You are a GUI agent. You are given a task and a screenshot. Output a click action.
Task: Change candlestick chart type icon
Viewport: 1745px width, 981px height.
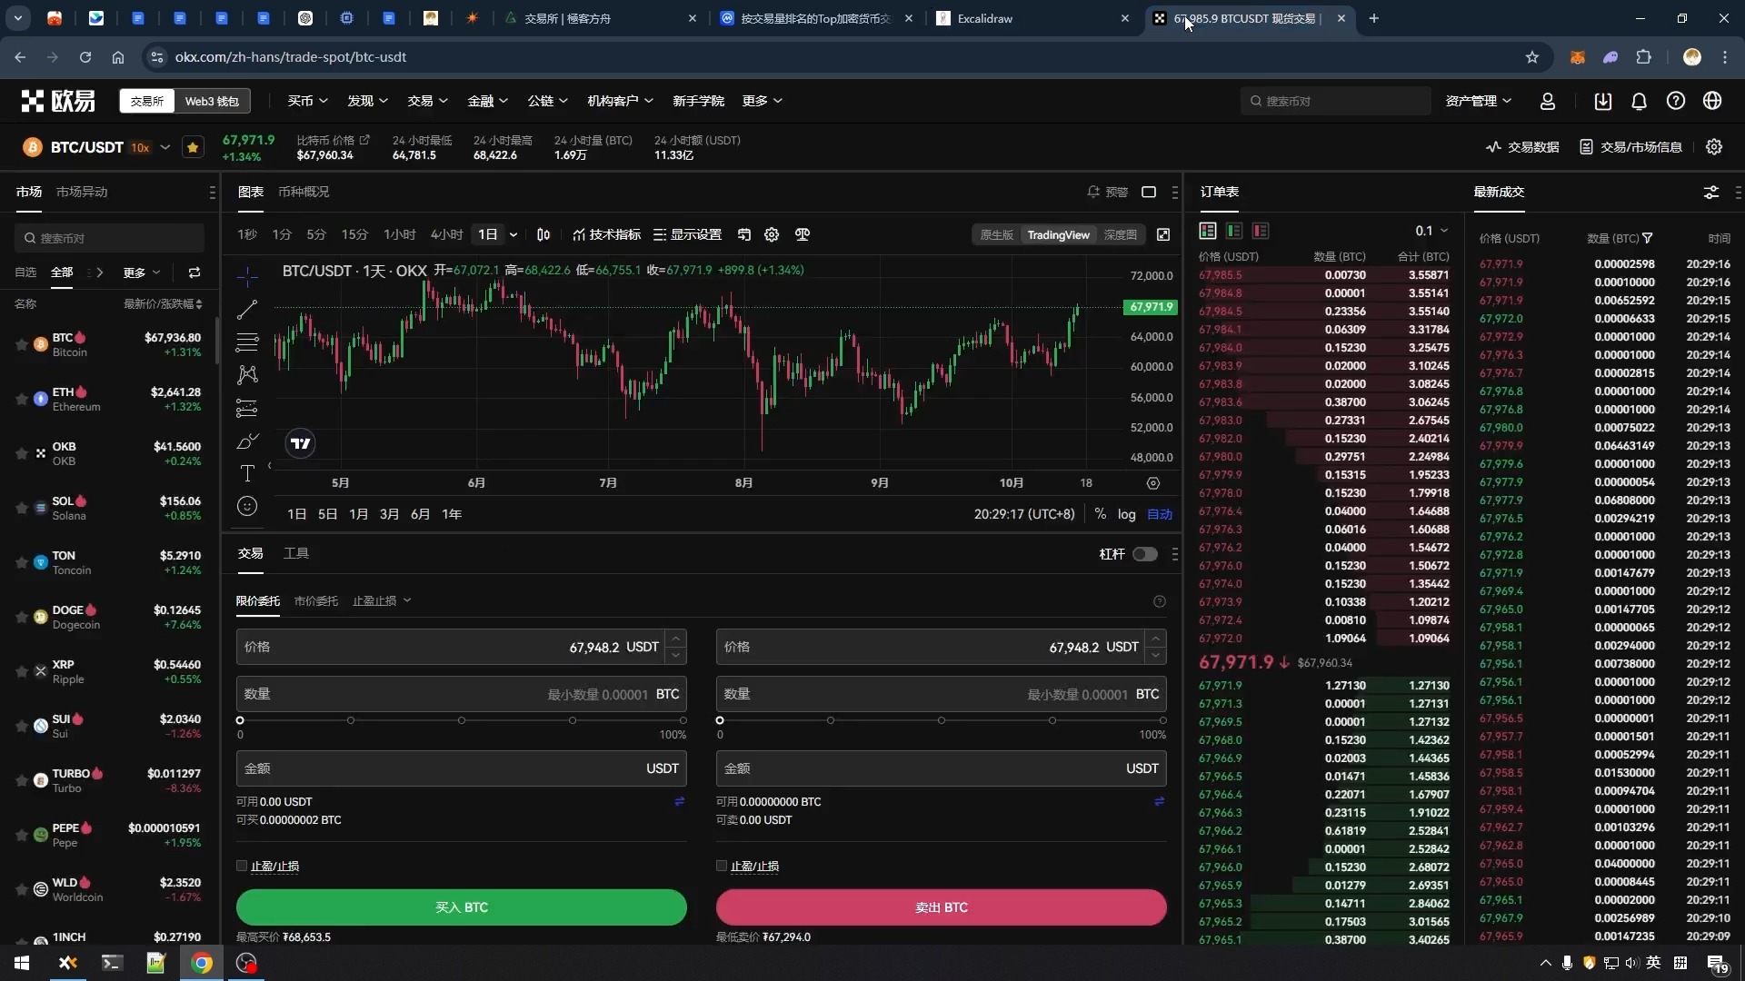(x=543, y=234)
